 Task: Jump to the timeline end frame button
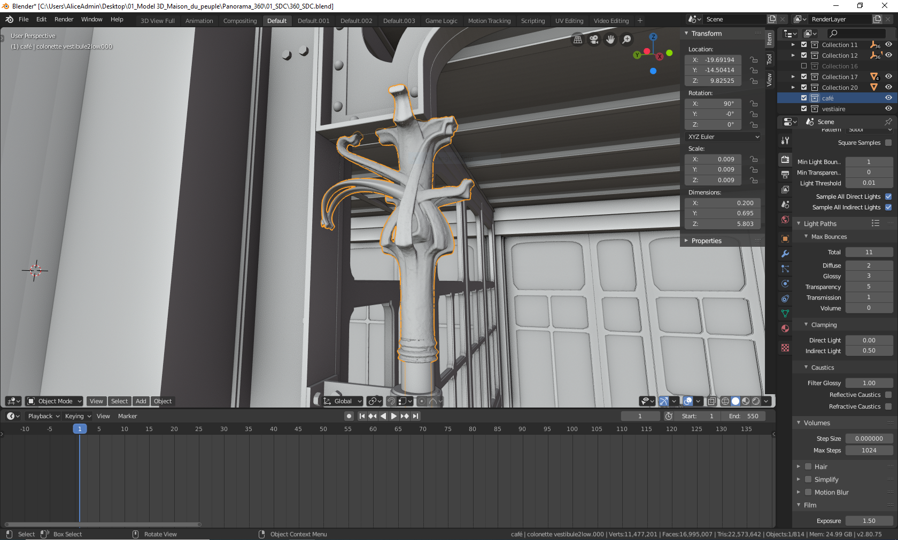415,416
